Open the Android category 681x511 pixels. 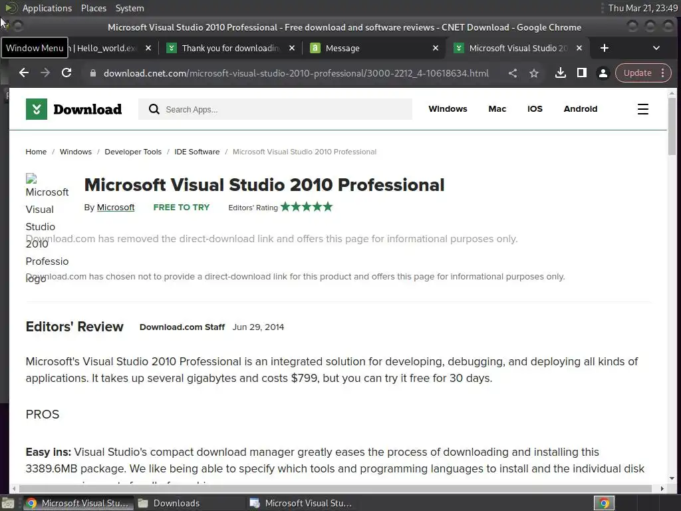[x=580, y=109]
